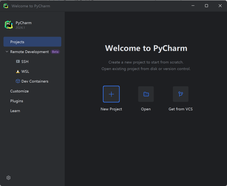Click the Open folder icon
227x186 pixels.
point(146,94)
